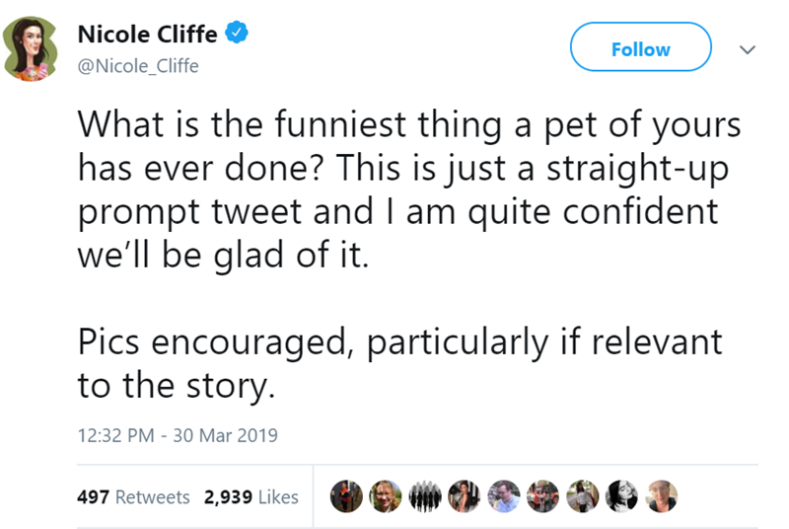Click the last liker avatar in the row
This screenshot has height=529, width=789.
[x=662, y=496]
